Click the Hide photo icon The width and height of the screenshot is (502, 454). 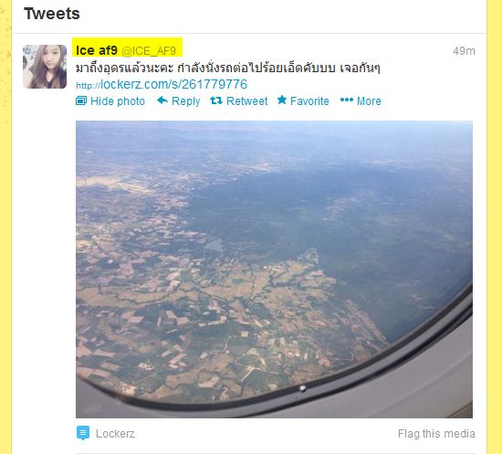click(81, 100)
